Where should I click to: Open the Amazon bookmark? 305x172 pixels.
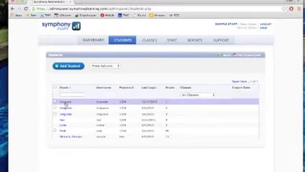[x=157, y=15]
